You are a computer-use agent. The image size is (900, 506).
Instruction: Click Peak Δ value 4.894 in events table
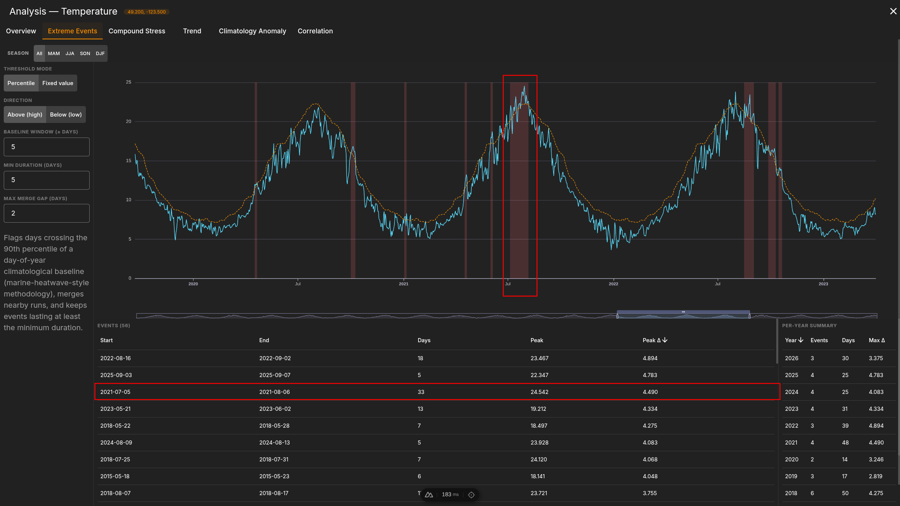[650, 358]
